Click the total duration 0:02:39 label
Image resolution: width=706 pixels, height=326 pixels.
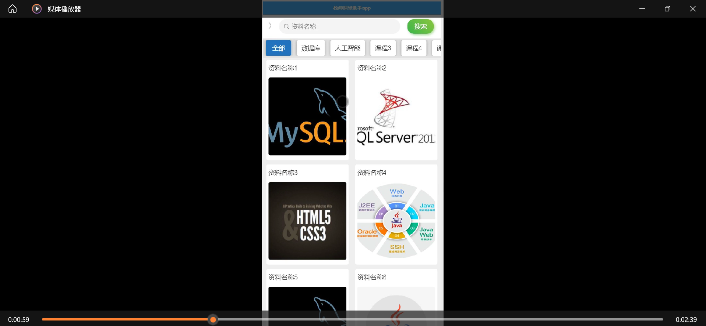pos(686,320)
